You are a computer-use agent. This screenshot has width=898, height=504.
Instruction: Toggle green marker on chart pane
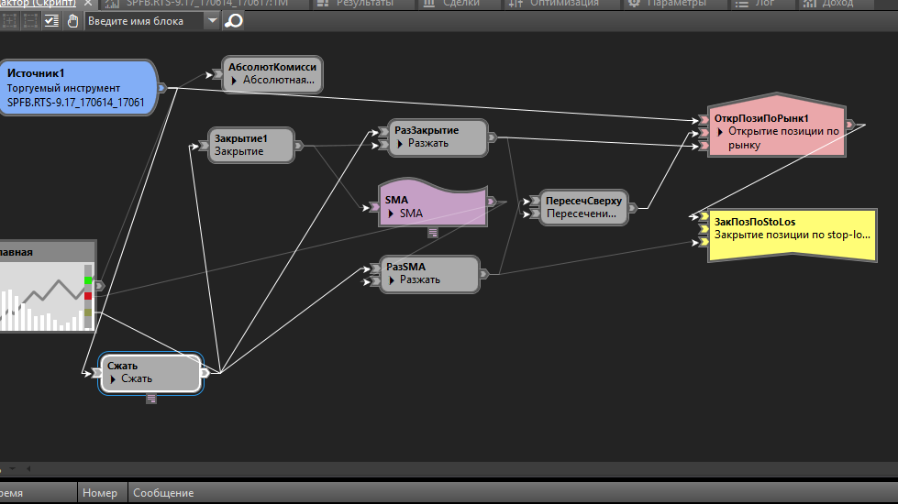point(88,279)
